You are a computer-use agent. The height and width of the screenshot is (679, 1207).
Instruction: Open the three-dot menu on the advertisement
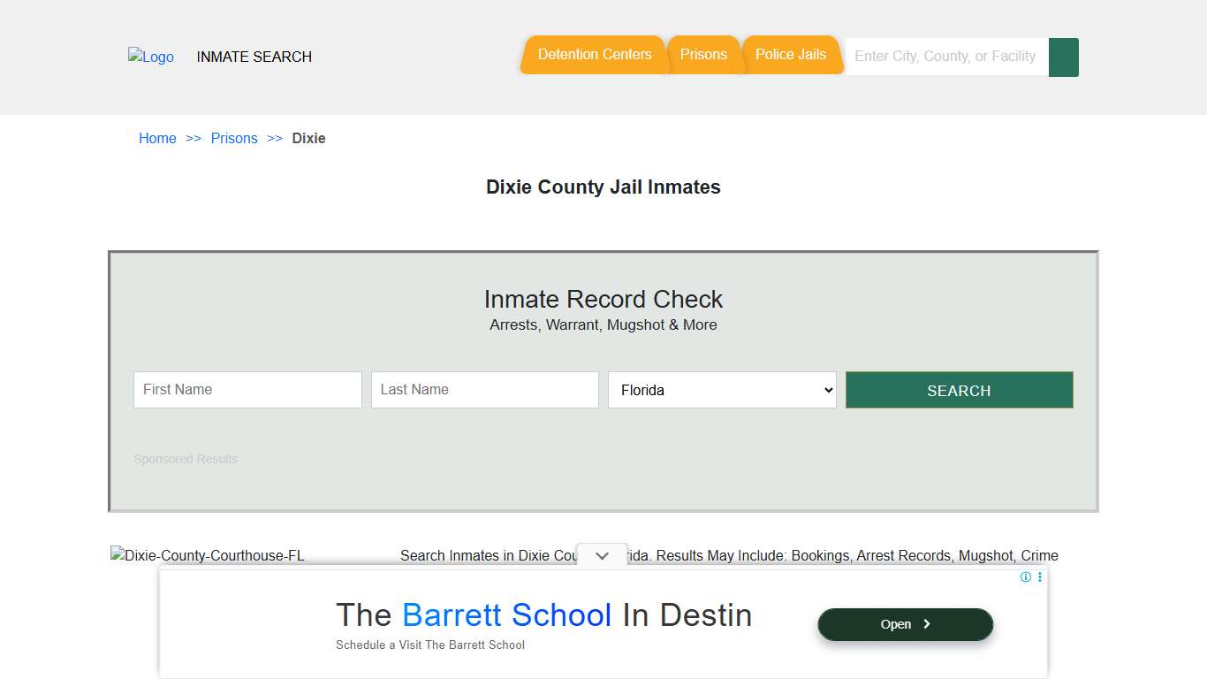1039,576
